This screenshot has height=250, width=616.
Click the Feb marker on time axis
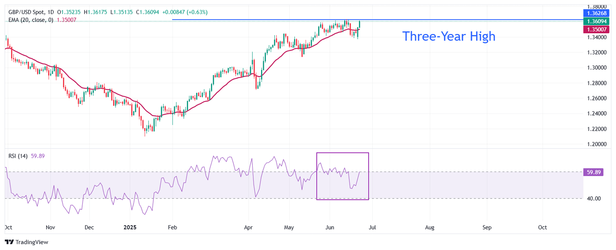tap(172, 227)
